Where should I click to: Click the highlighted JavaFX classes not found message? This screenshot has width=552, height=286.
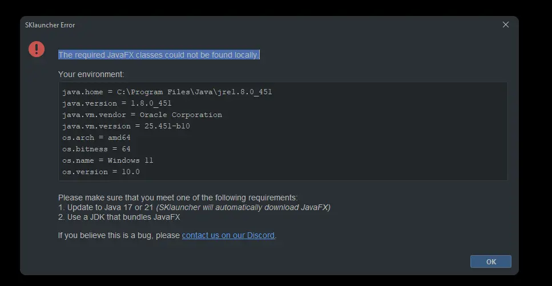[159, 55]
